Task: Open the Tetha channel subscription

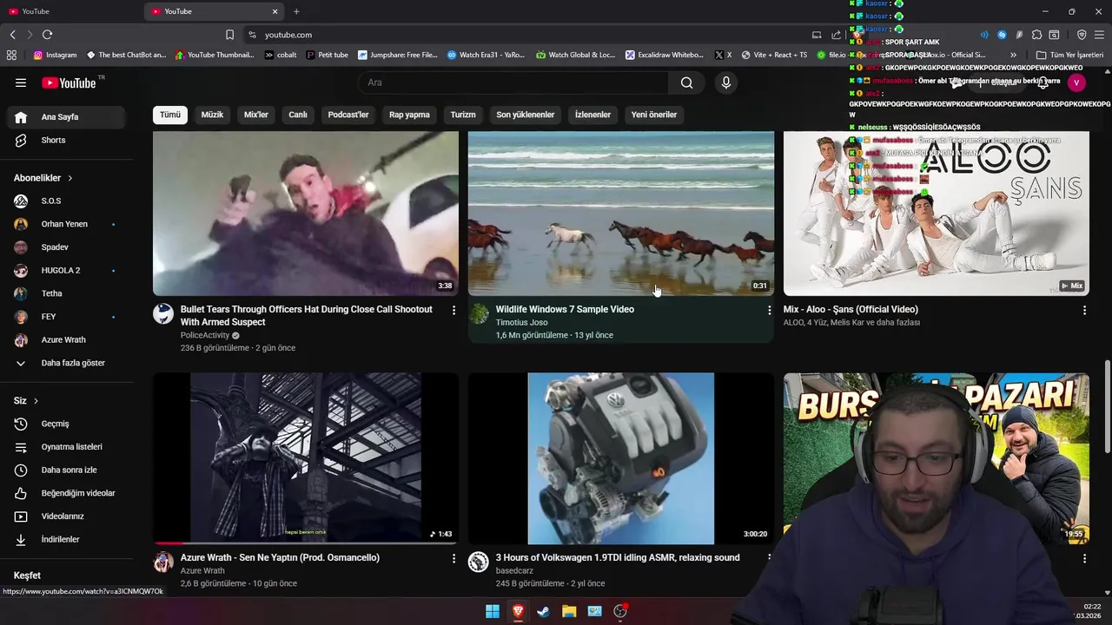Action: point(67,293)
